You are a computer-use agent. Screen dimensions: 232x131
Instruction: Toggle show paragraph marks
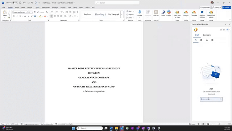coord(77,12)
